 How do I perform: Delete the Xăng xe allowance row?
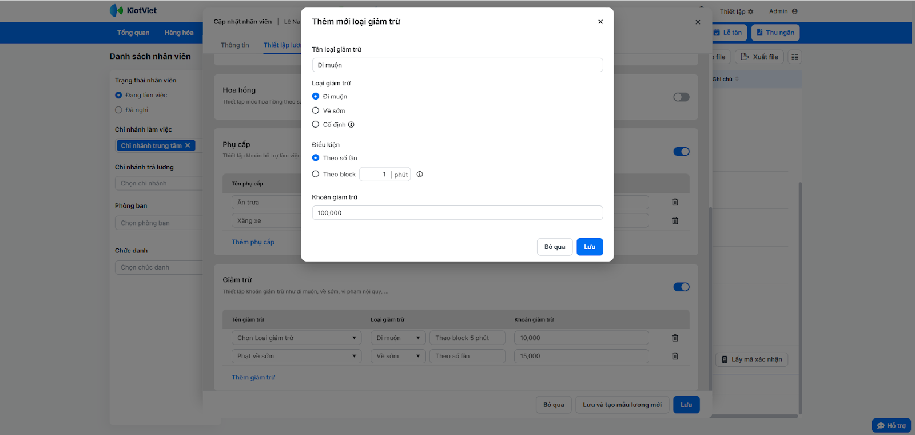tap(675, 221)
